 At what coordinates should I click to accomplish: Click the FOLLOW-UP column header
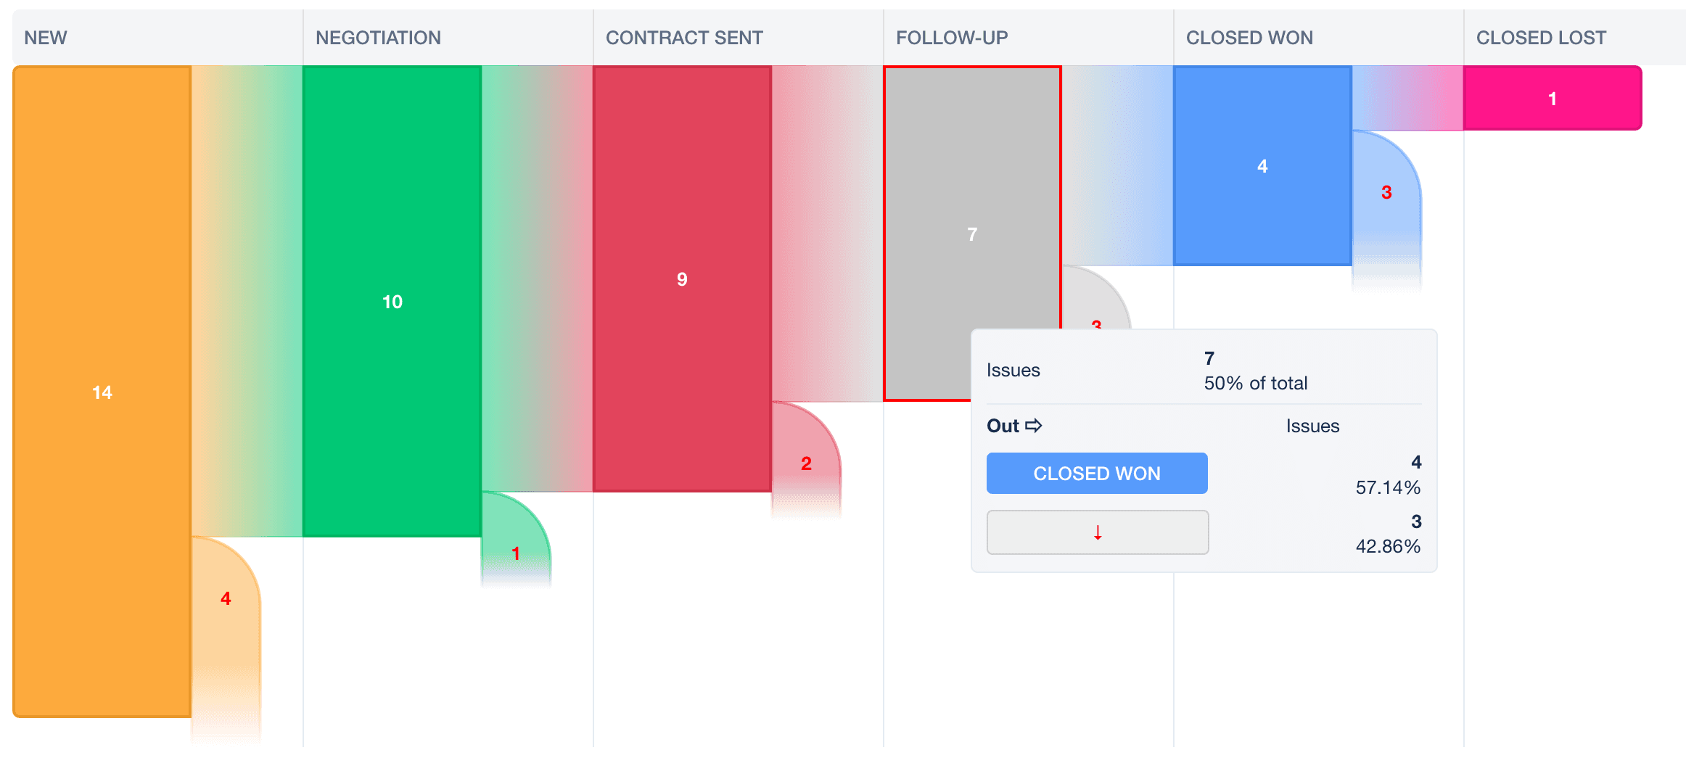coord(952,38)
